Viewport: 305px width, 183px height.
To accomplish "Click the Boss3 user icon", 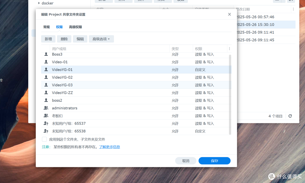I will 46,54.
